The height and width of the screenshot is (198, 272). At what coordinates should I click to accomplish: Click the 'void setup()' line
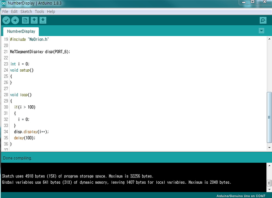tap(22, 70)
